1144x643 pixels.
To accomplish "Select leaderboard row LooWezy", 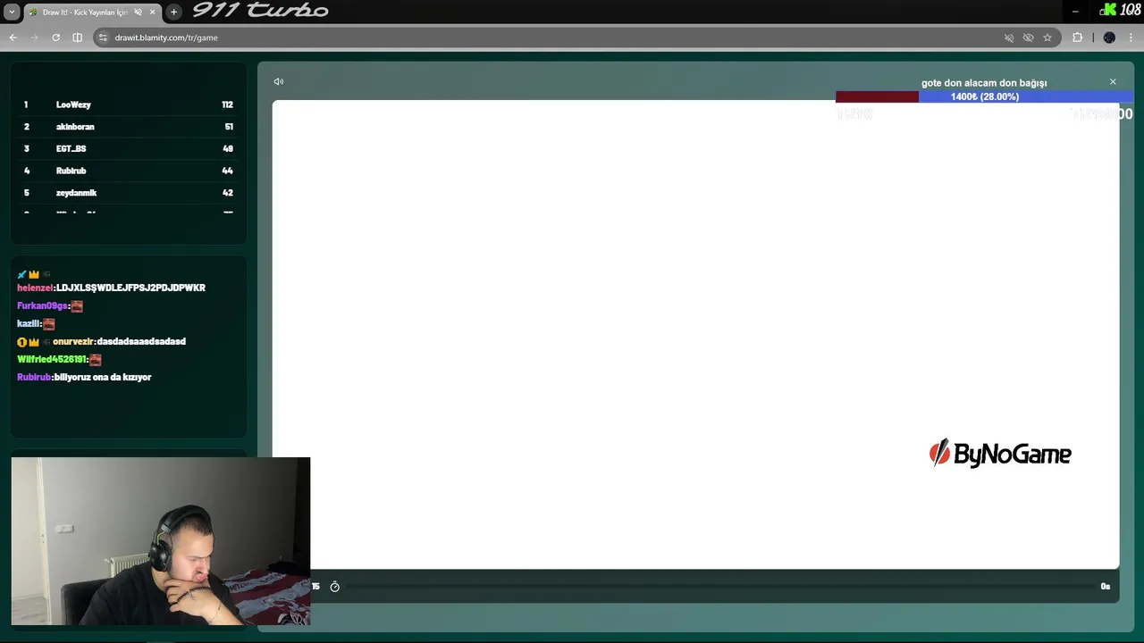I will tap(129, 104).
